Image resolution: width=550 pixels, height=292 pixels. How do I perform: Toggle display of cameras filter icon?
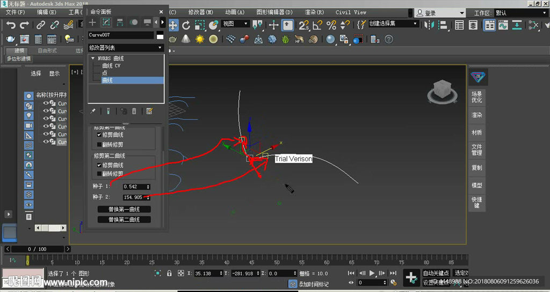pos(29,125)
